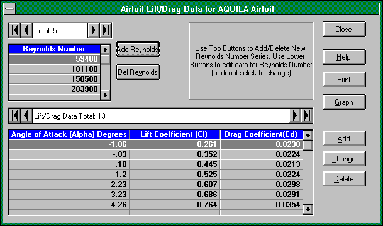Screen dimensions: 383x226
Task: Go to next Reynolds Number record
Action: click(x=94, y=31)
